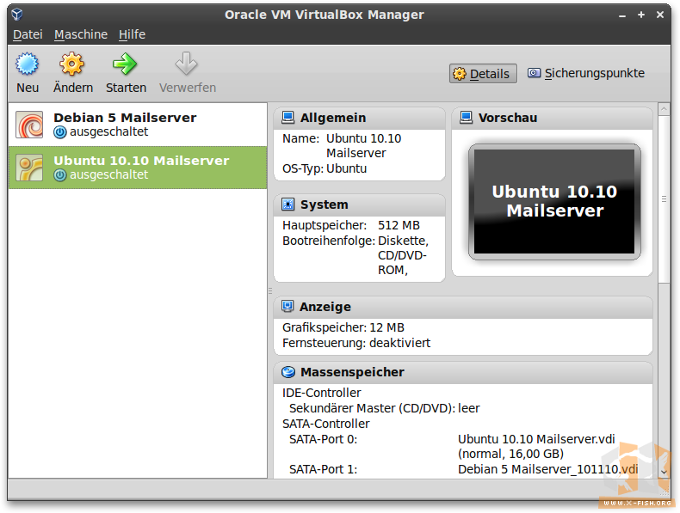
Task: Click the 'Grafikspeicher: 12 MB' line
Action: [343, 327]
